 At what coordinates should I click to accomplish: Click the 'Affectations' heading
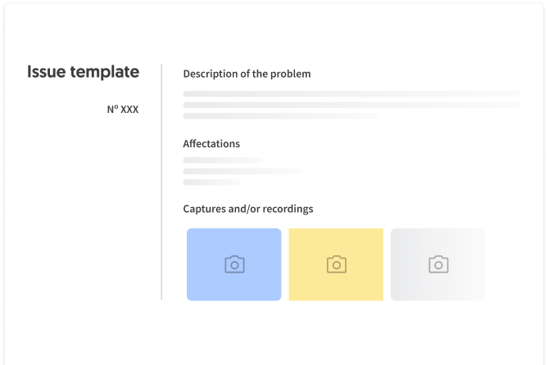(211, 143)
